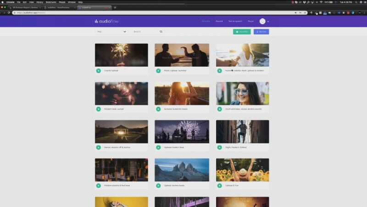Open the woman in blue sunglasses thumbnail

243,93
